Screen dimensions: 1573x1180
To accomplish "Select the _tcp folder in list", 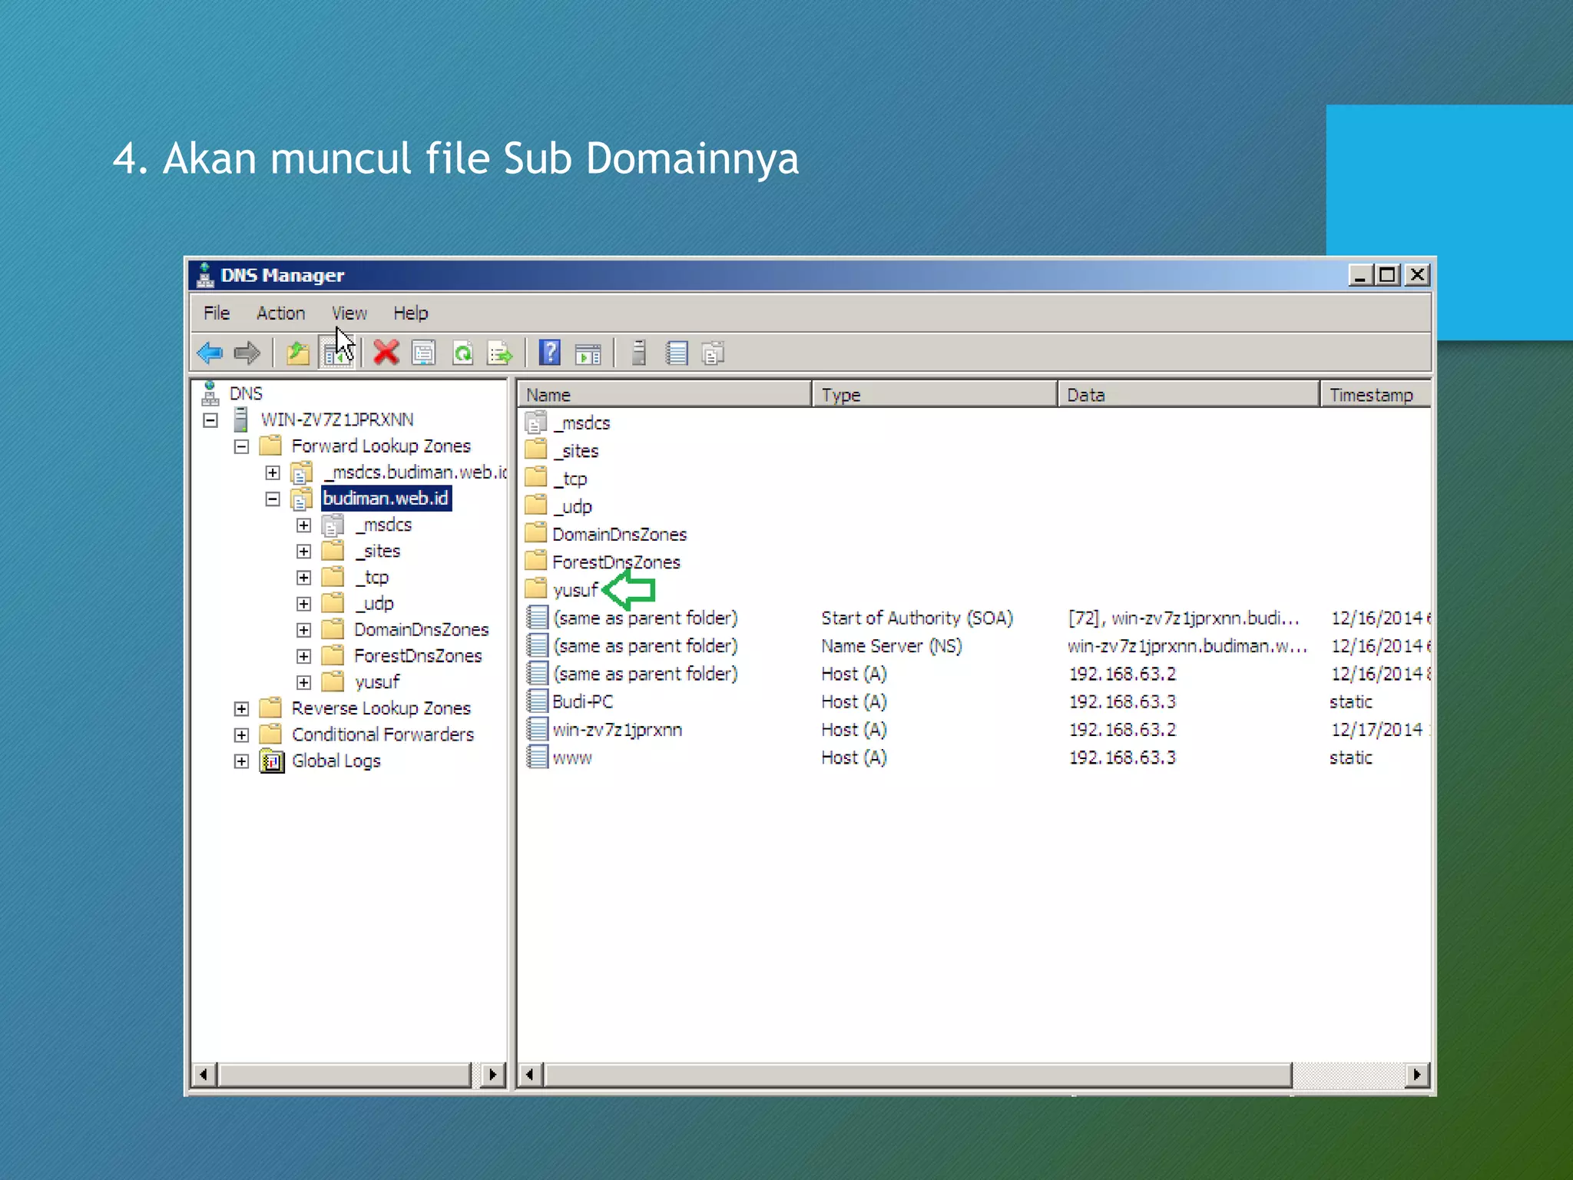I will coord(557,479).
